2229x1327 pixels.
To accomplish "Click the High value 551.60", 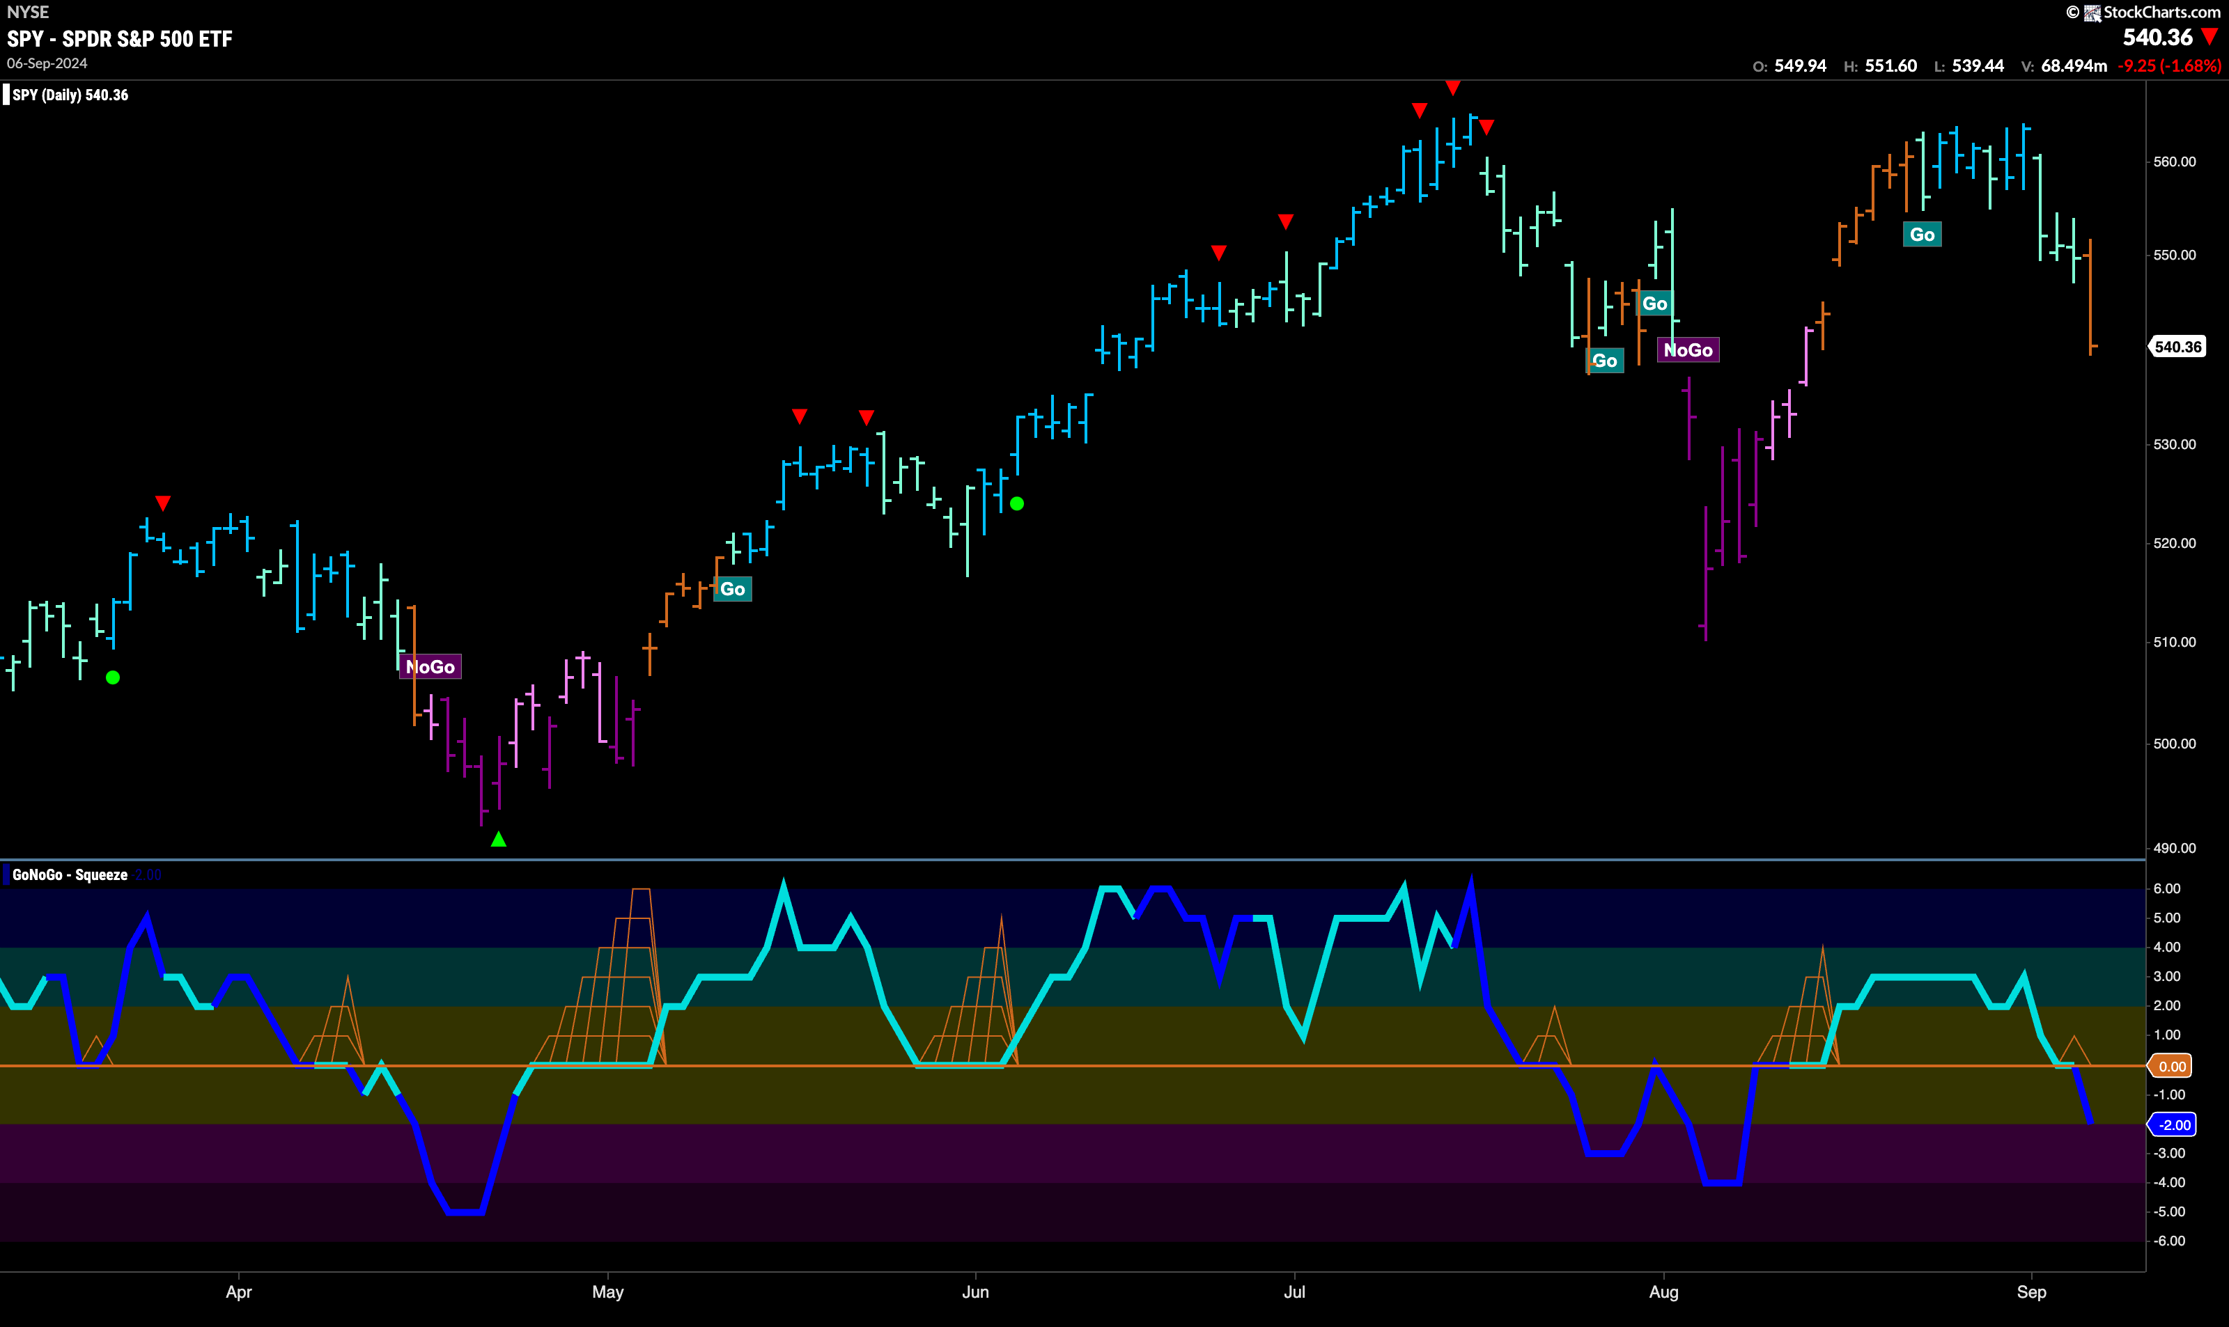I will pos(1891,65).
